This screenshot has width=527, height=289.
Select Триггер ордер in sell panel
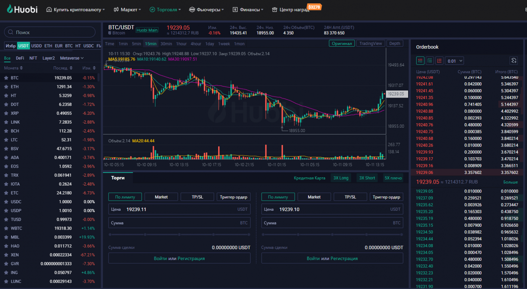pos(387,197)
